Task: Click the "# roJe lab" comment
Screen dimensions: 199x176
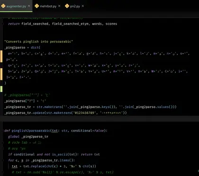Action: [25, 143]
